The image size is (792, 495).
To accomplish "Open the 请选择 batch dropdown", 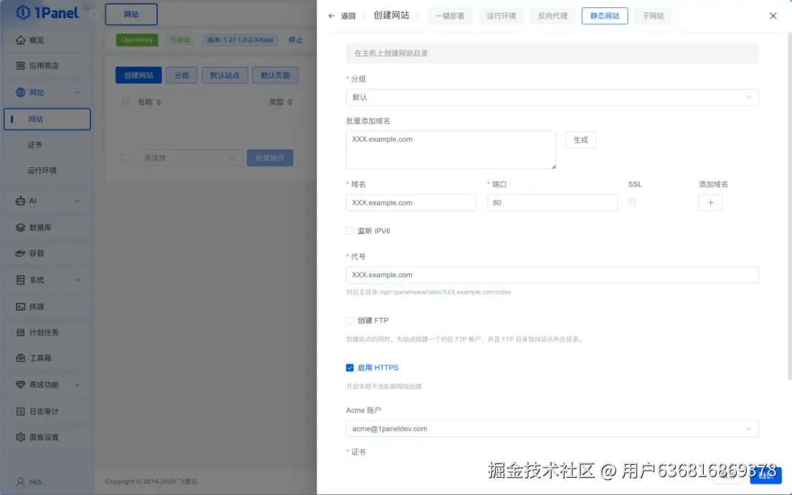I will [x=190, y=158].
